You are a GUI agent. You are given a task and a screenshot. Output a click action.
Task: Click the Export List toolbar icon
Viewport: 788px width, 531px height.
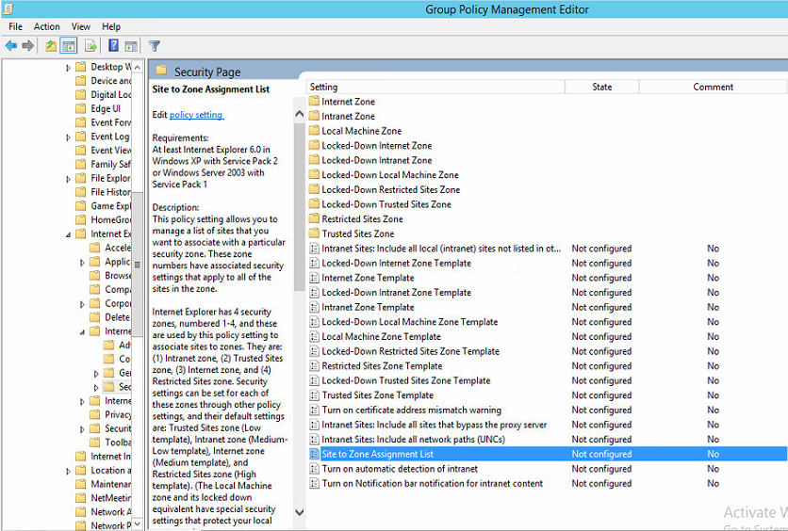pyautogui.click(x=91, y=46)
